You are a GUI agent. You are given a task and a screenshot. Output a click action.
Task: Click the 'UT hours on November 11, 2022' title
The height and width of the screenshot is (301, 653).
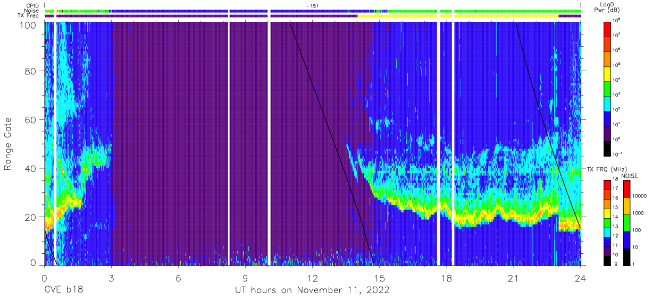(x=313, y=290)
